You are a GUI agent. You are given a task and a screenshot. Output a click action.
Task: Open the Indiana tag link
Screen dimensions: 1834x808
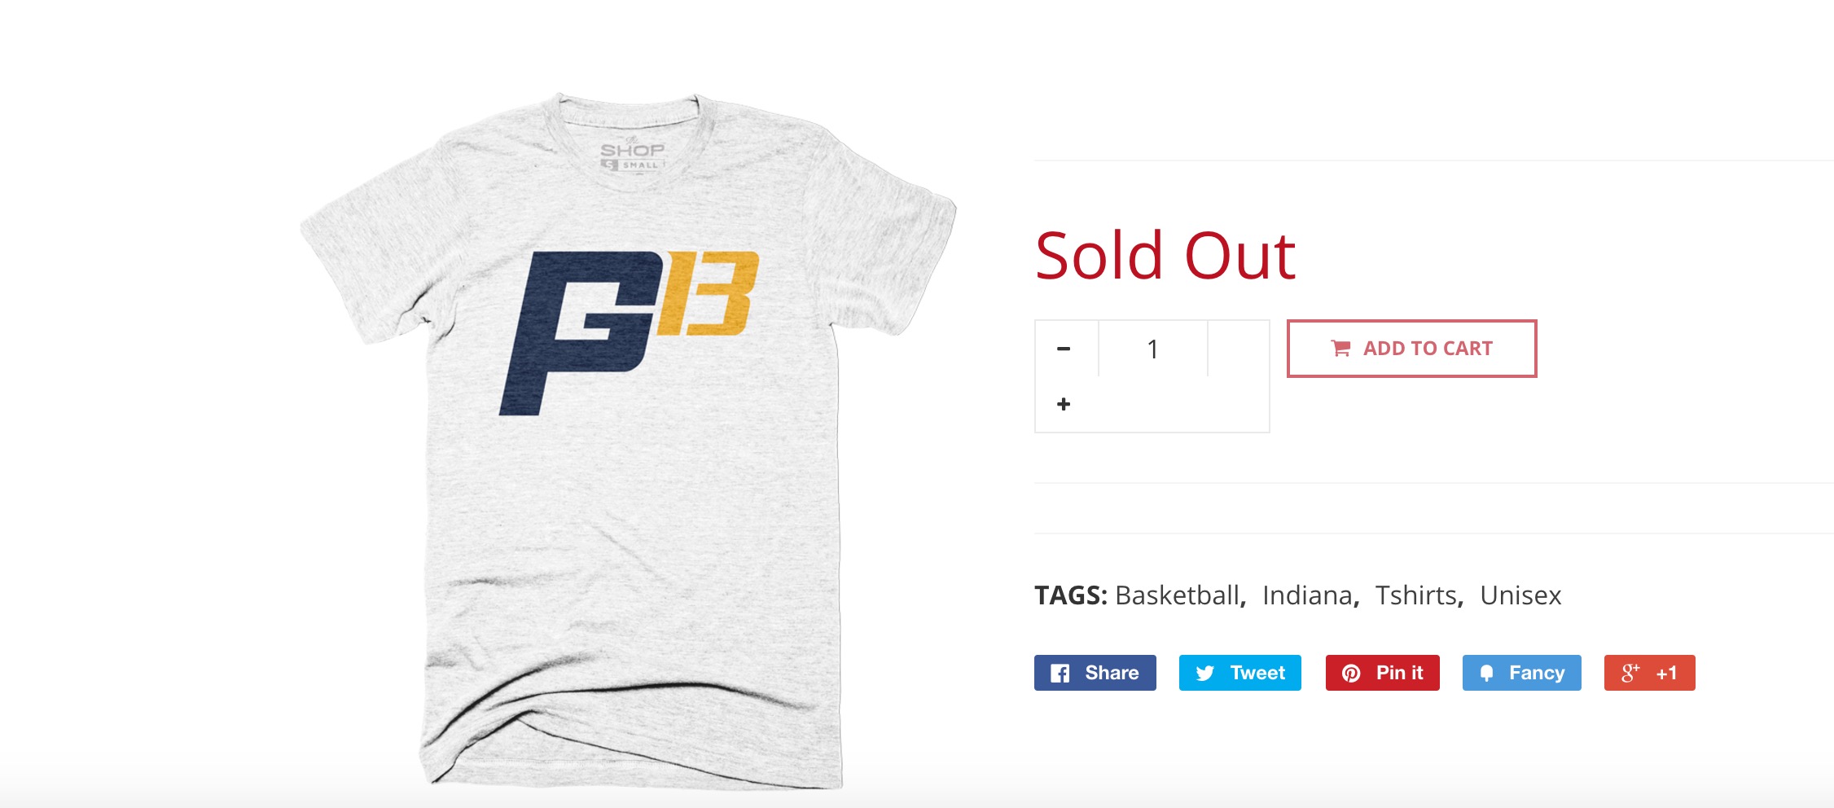click(1307, 595)
